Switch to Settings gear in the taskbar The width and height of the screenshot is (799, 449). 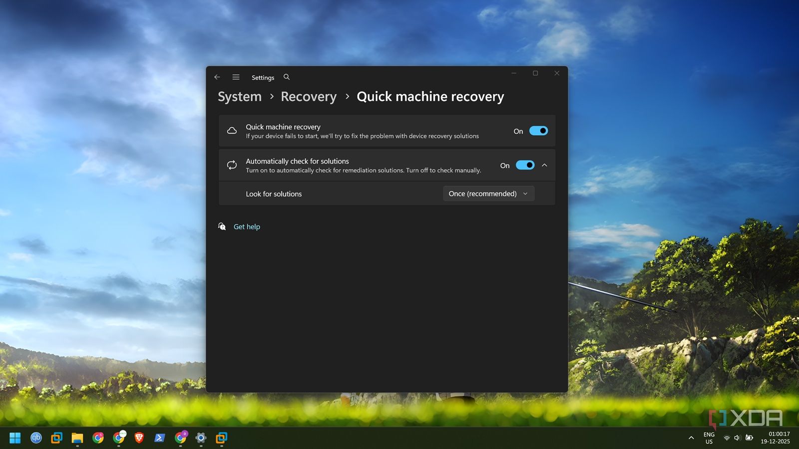(x=201, y=438)
